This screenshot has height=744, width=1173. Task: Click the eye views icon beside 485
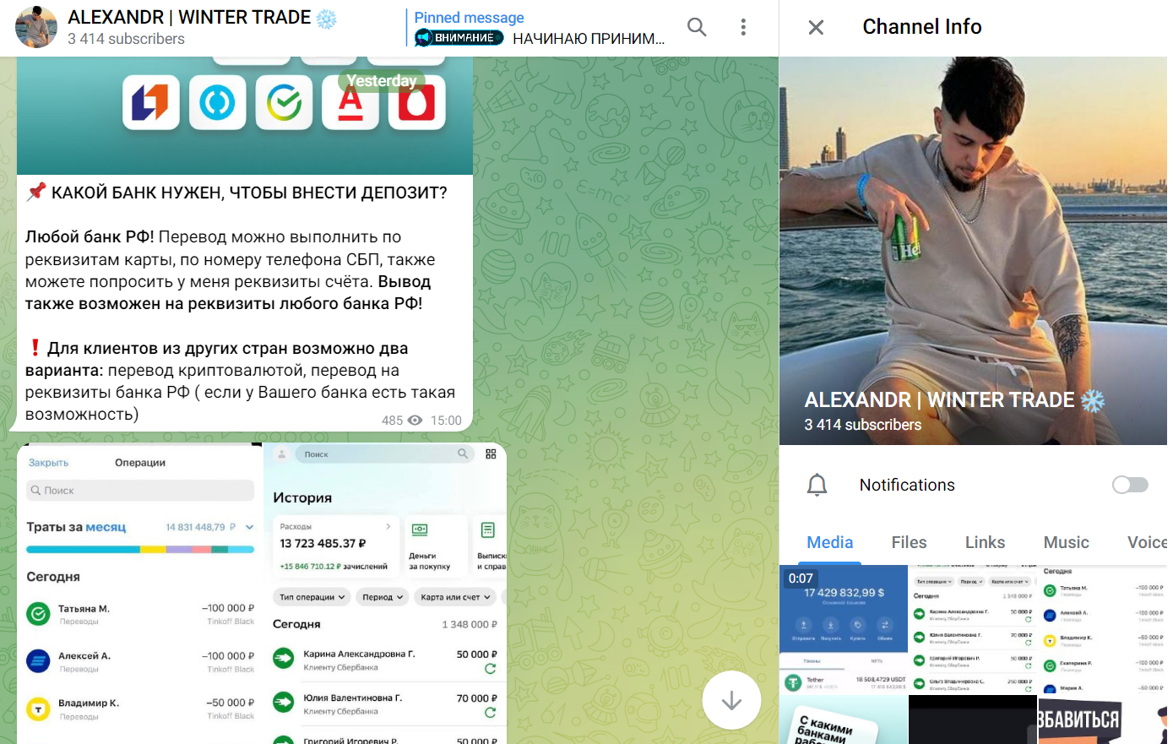pos(415,421)
